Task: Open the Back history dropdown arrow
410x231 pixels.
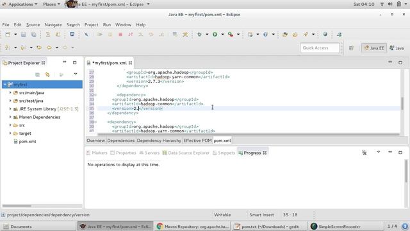Action: coord(57,47)
